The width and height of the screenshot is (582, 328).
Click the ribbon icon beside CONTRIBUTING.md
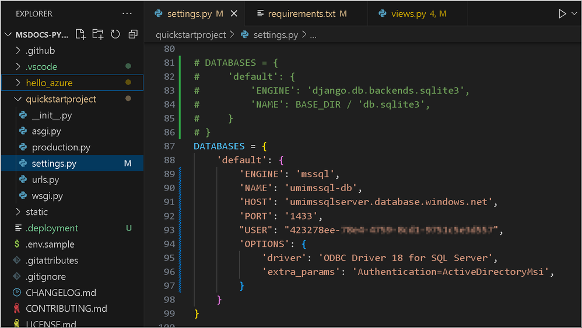pyautogui.click(x=17, y=308)
